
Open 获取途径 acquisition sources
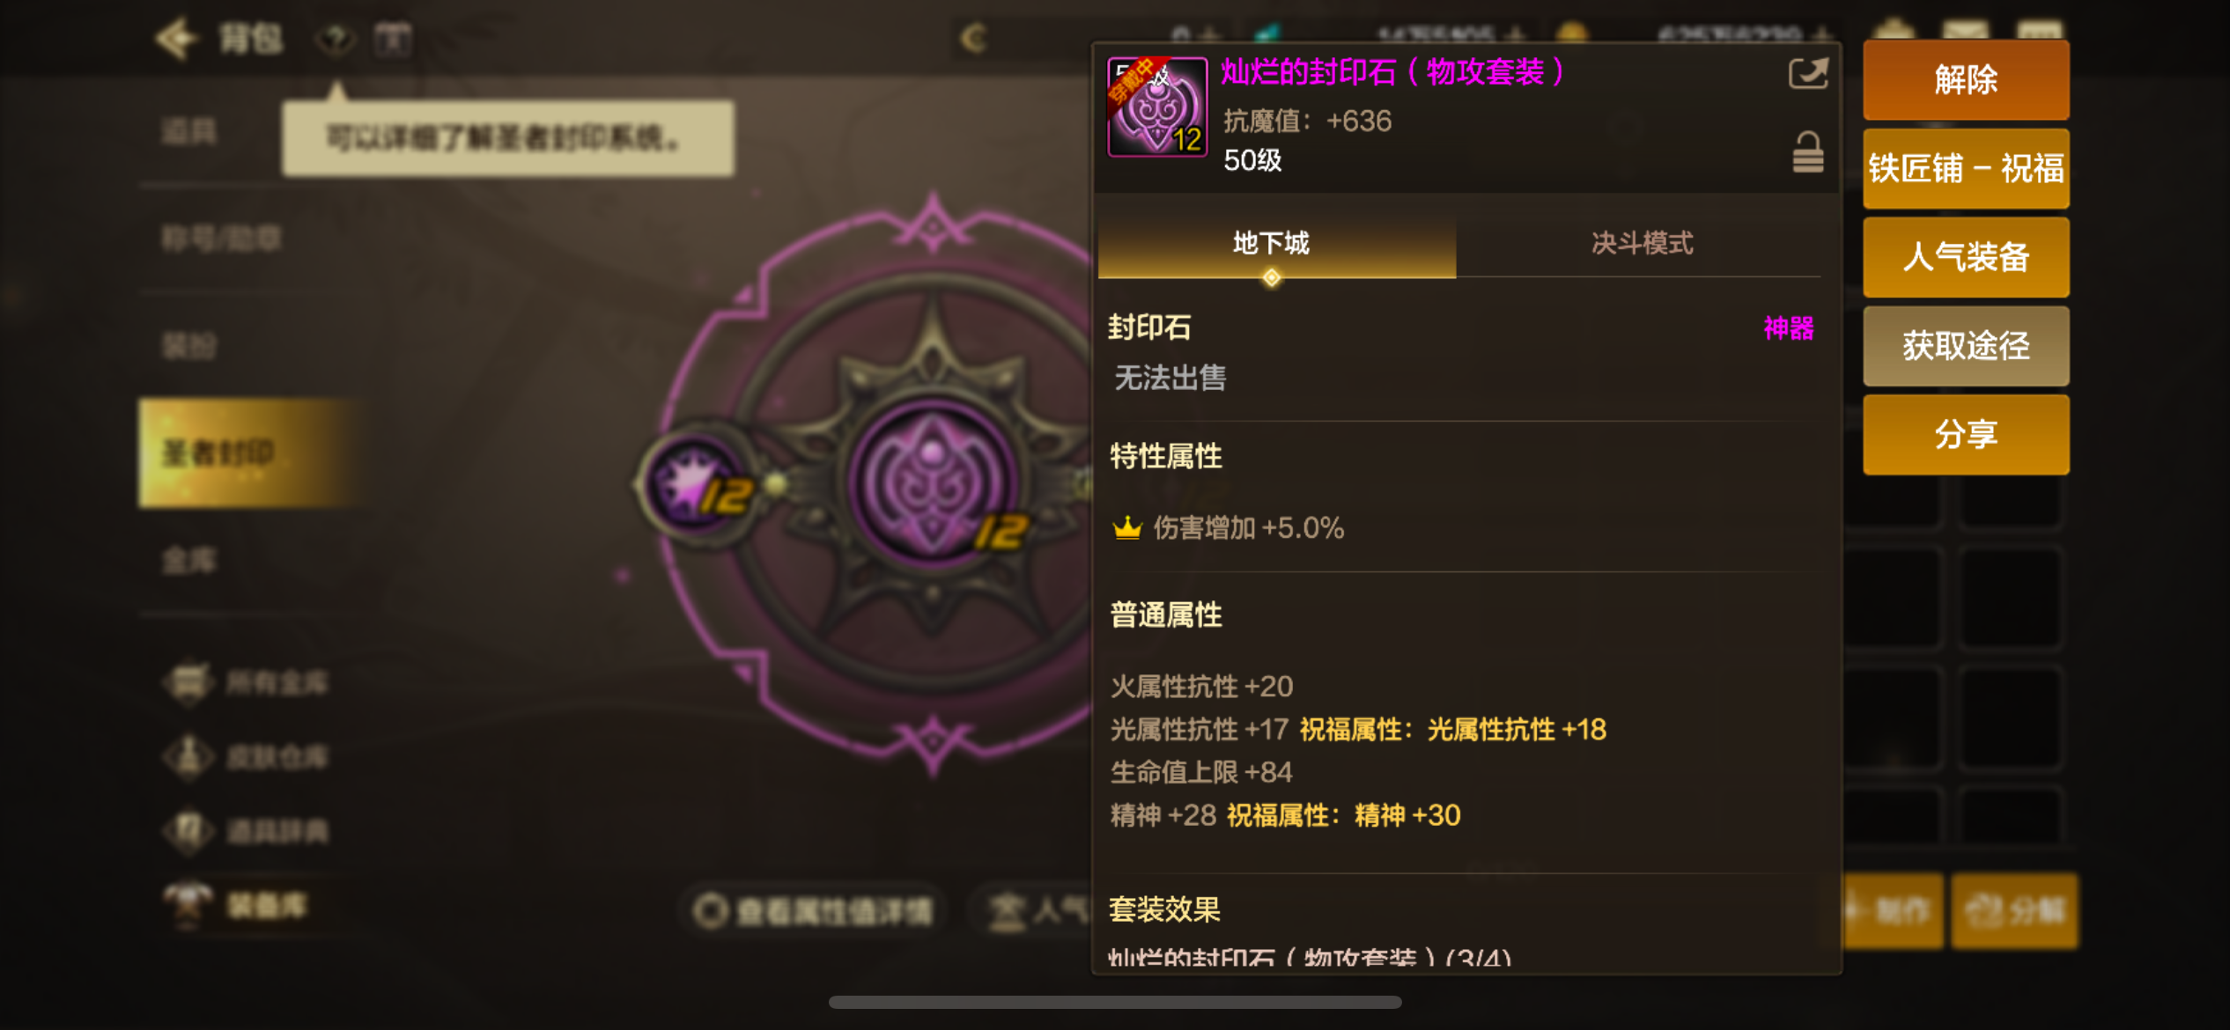(x=1966, y=346)
